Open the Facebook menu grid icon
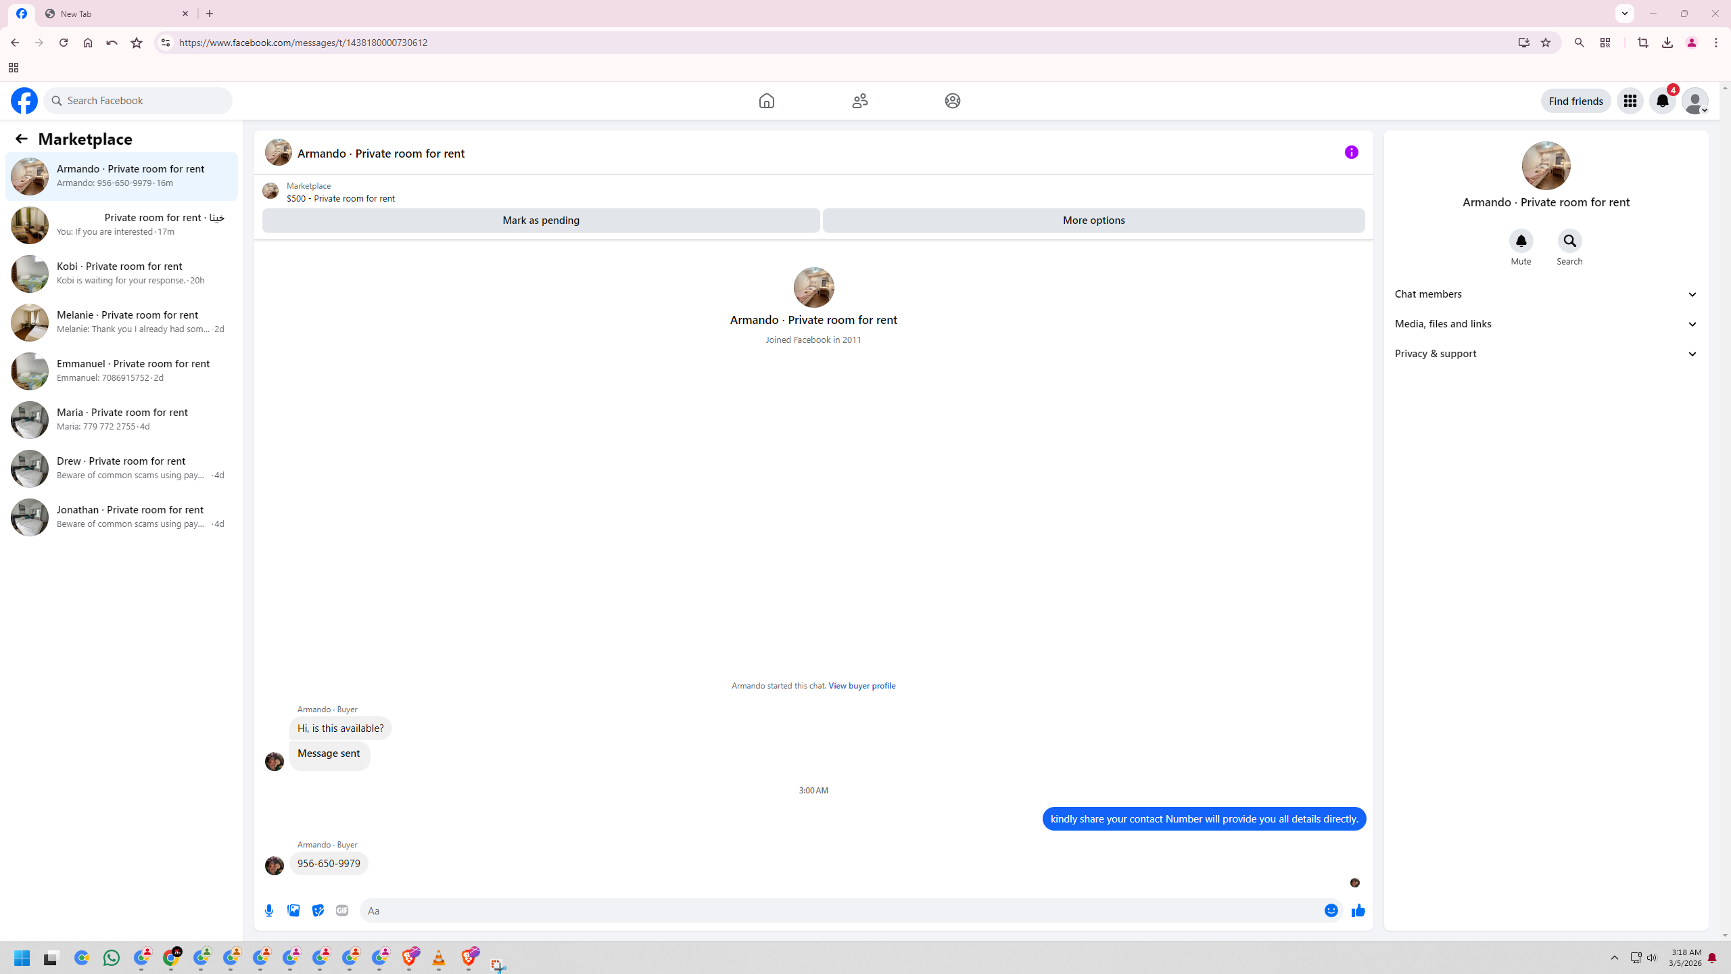This screenshot has height=974, width=1731. click(x=1630, y=101)
